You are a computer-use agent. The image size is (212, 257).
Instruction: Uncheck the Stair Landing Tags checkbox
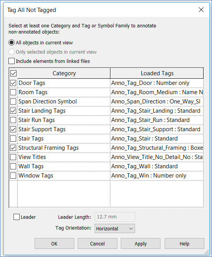point(13,111)
